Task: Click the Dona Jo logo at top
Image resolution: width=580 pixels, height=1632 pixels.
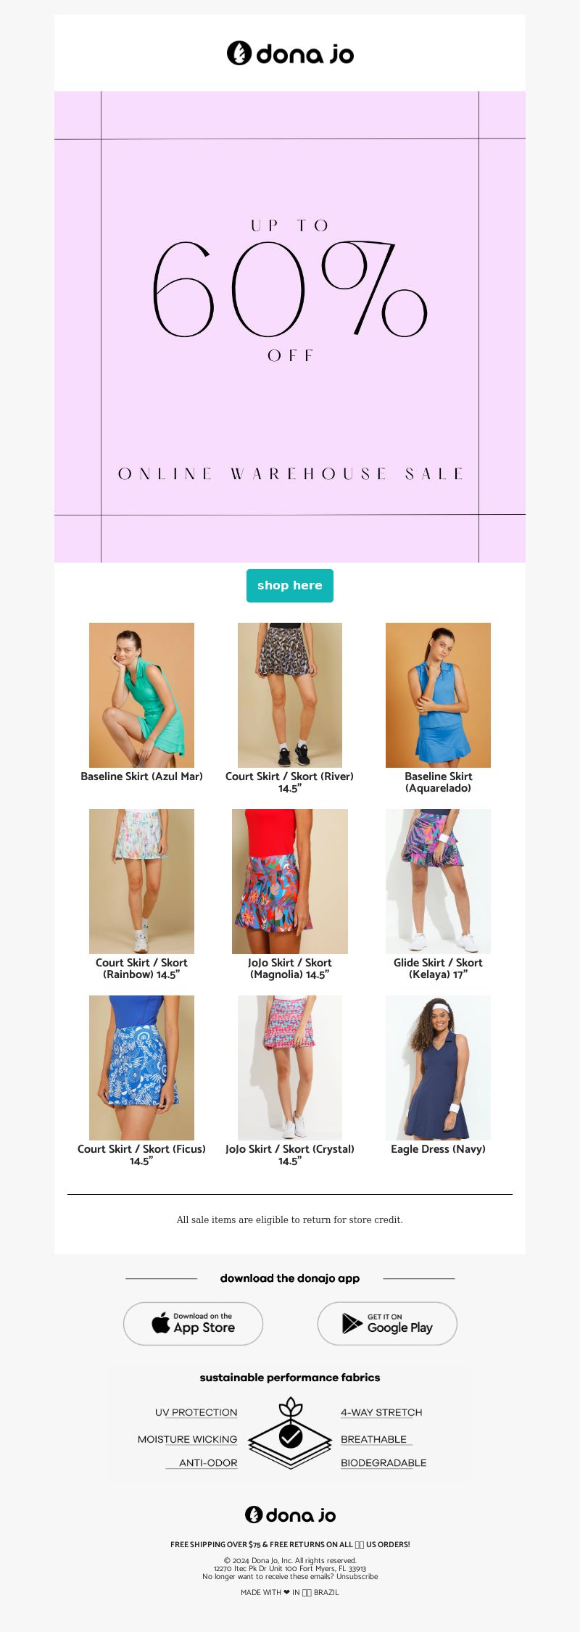Action: (290, 54)
